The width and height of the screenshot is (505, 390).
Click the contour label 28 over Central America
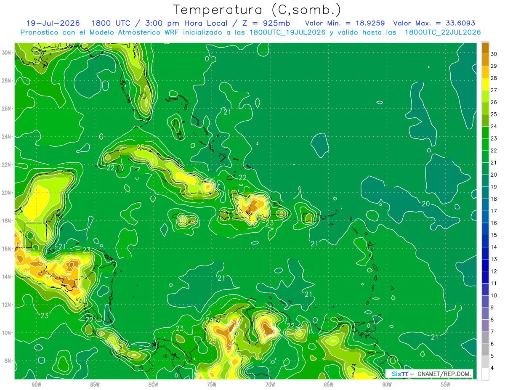(x=26, y=272)
